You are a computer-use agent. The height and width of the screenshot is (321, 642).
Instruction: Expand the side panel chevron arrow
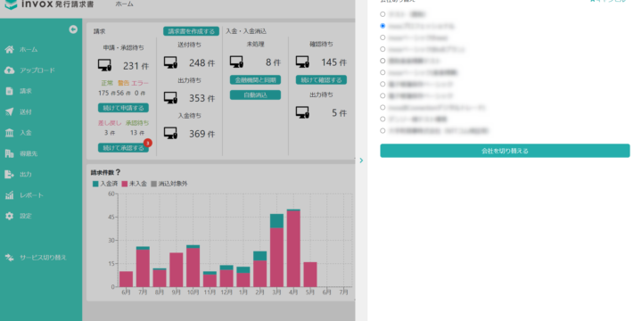(361, 160)
